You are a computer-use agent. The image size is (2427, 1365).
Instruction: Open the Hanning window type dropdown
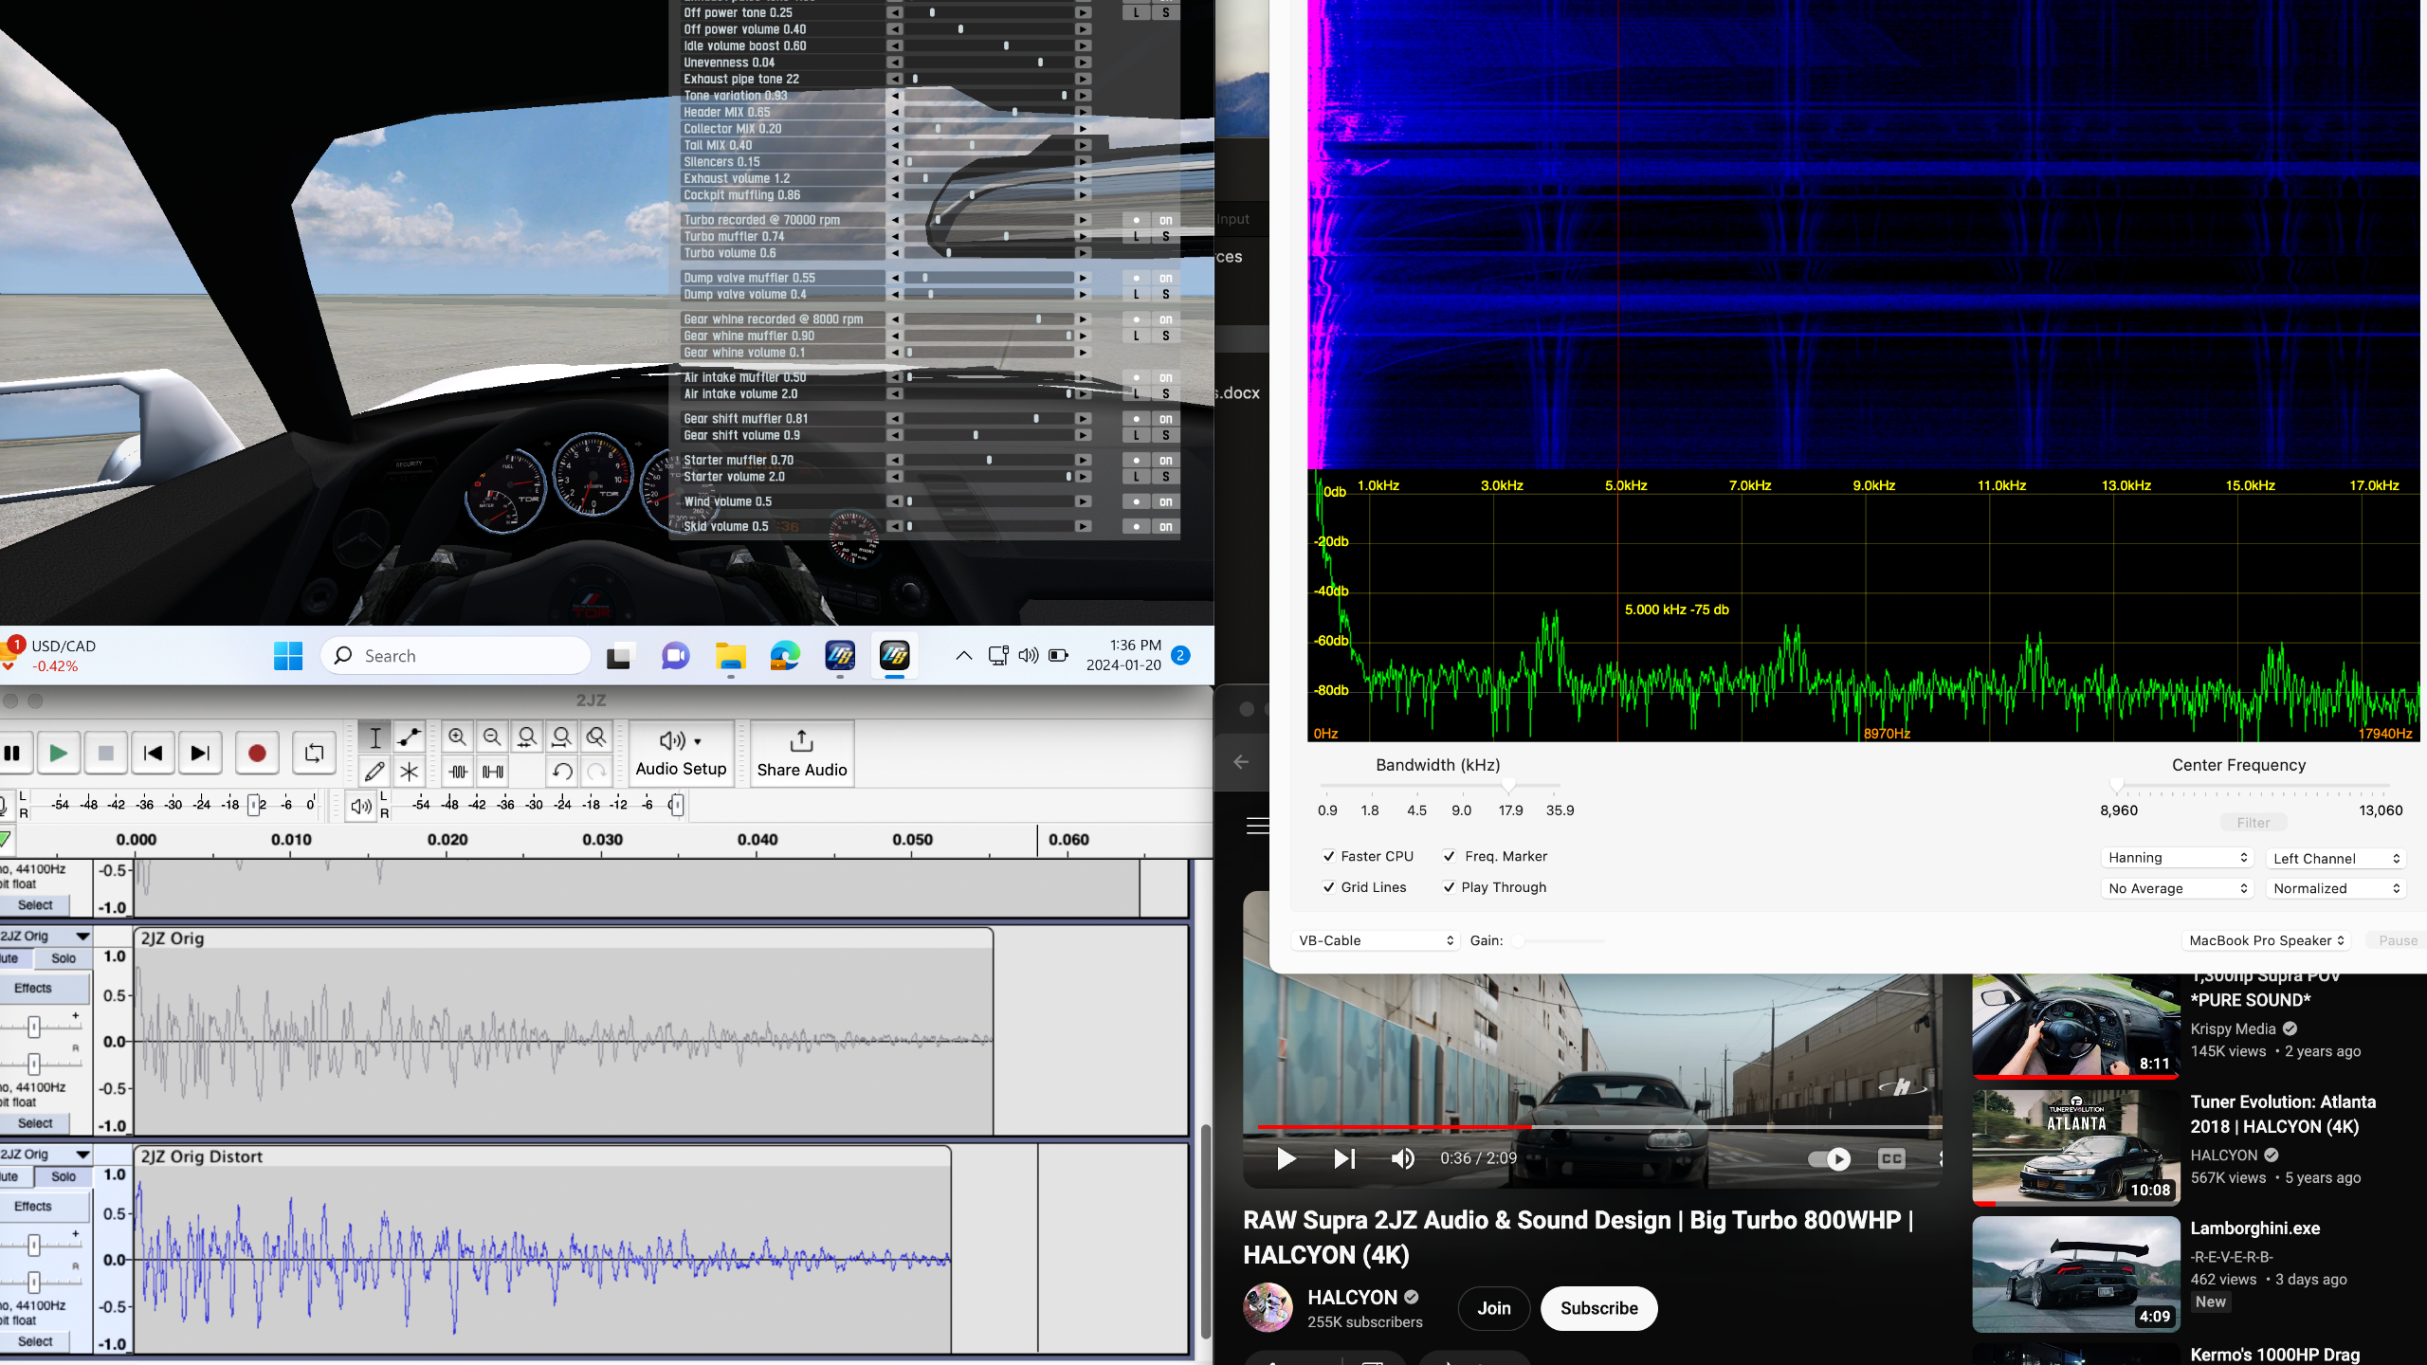point(2177,858)
